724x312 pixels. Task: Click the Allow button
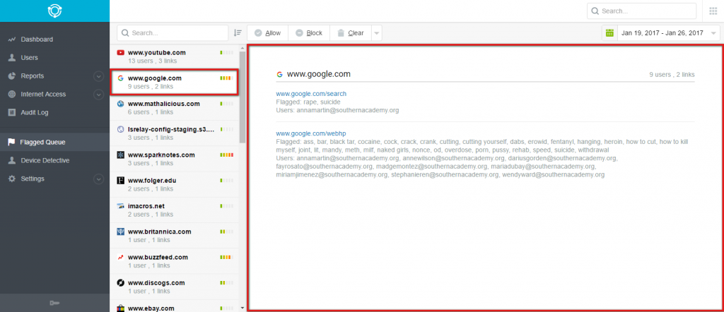pos(268,33)
